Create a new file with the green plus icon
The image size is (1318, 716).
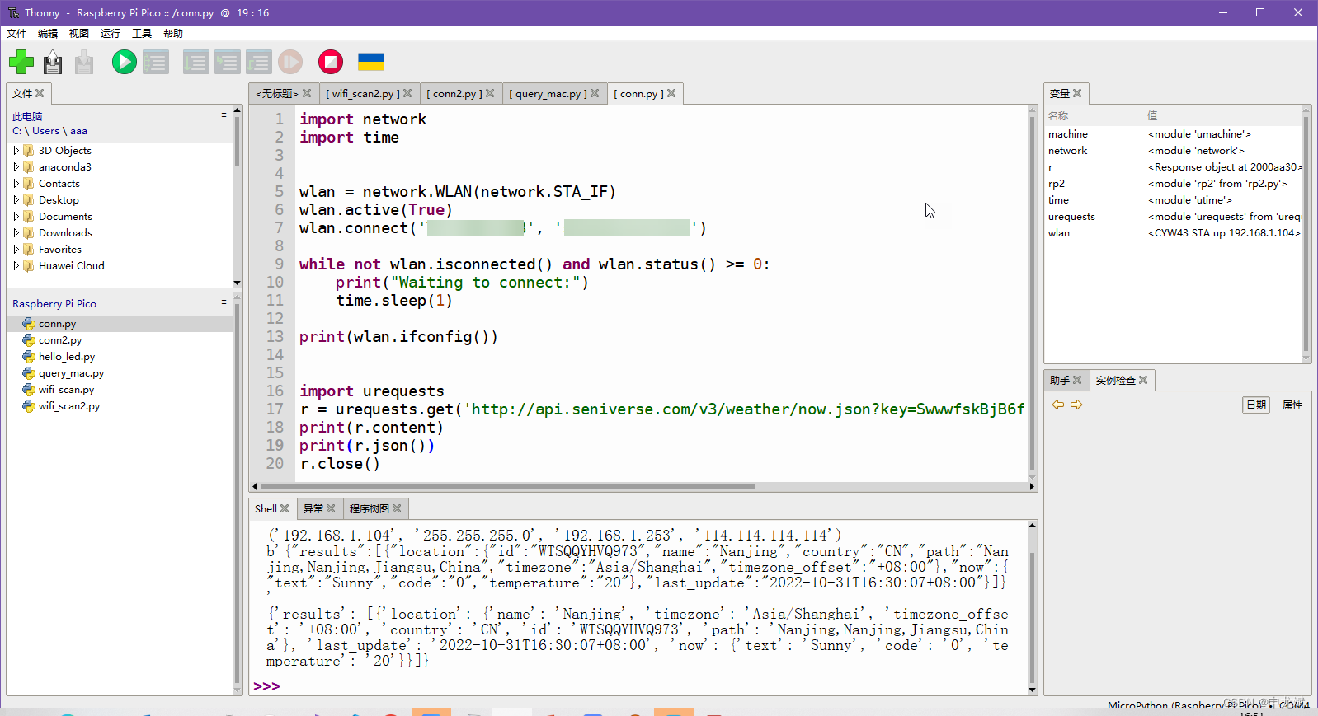coord(21,62)
